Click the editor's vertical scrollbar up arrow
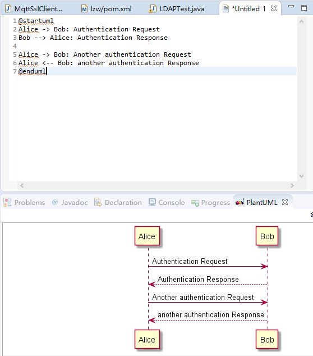 click(x=301, y=21)
